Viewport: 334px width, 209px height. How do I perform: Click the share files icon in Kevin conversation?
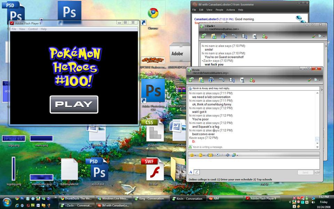(201, 80)
